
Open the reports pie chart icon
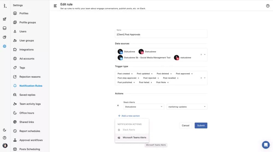coord(5,37)
